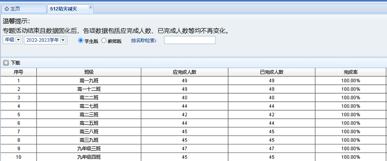Screen dimensions: 387x161
Task: Click the 序号 column header
Action: click(18, 72)
